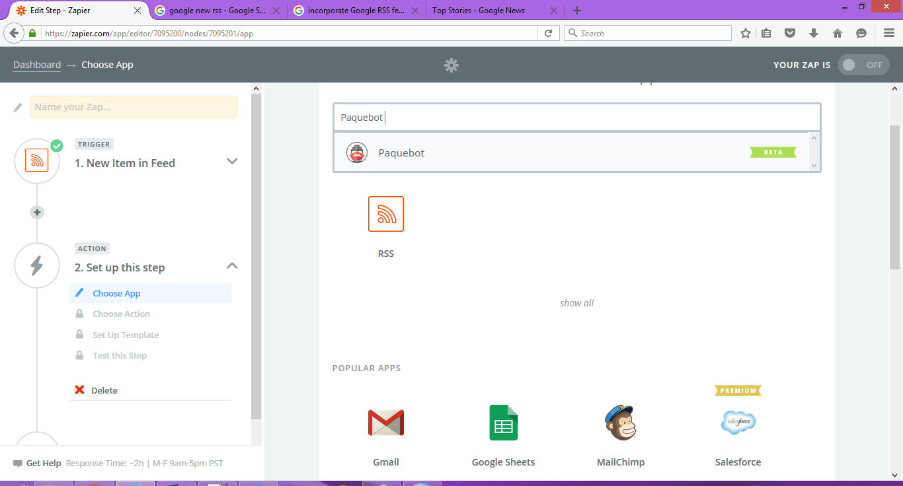
Task: Open the Pocket icon in Firefox toolbar
Action: [789, 33]
